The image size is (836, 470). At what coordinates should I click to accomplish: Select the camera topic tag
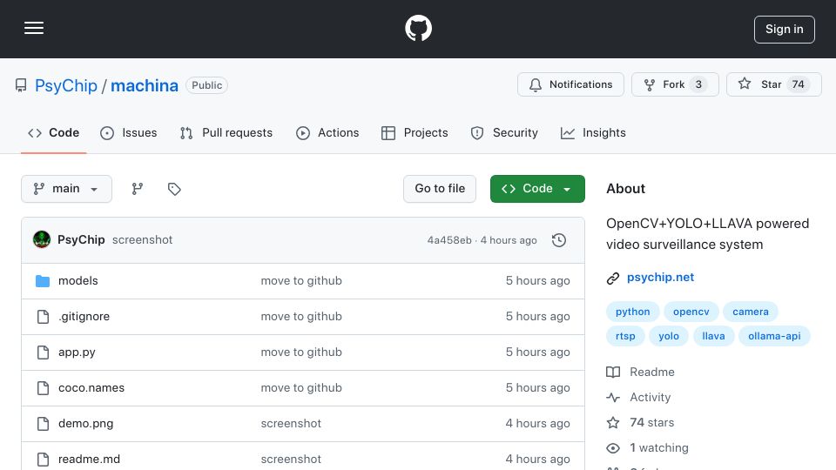(x=751, y=312)
